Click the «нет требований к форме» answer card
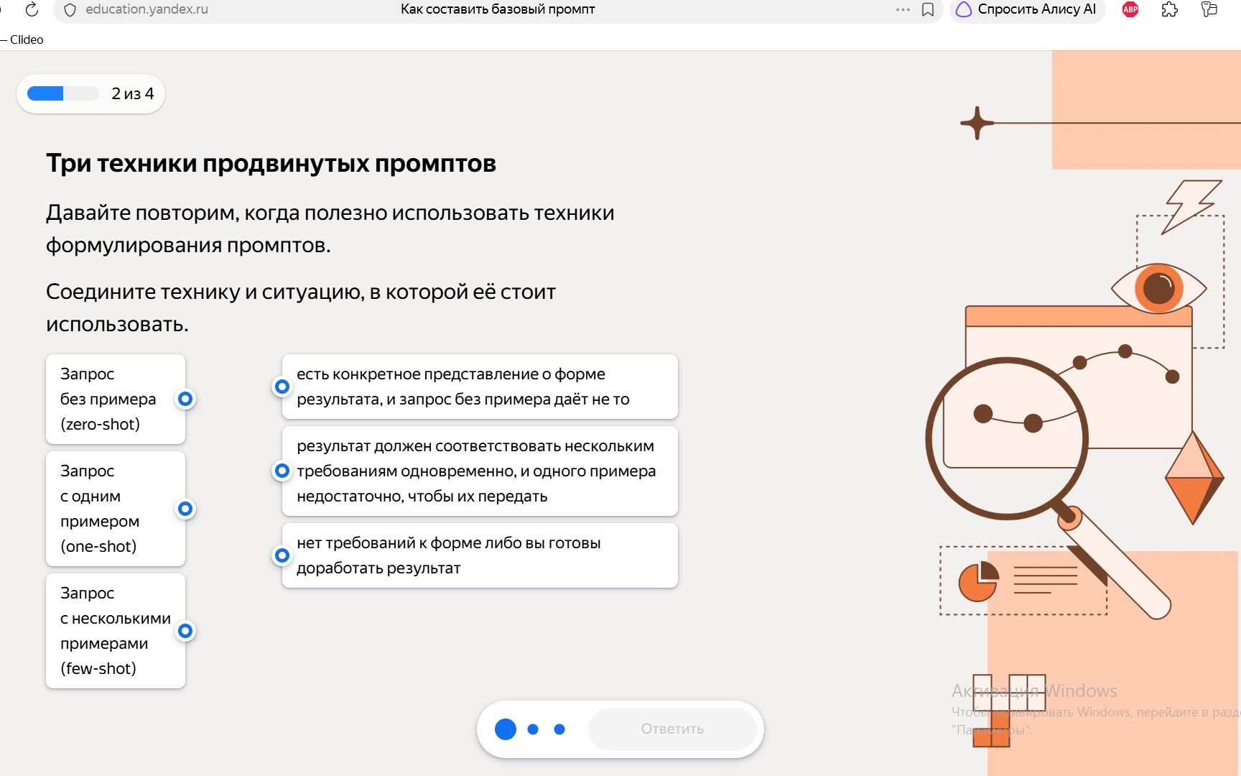 point(480,555)
